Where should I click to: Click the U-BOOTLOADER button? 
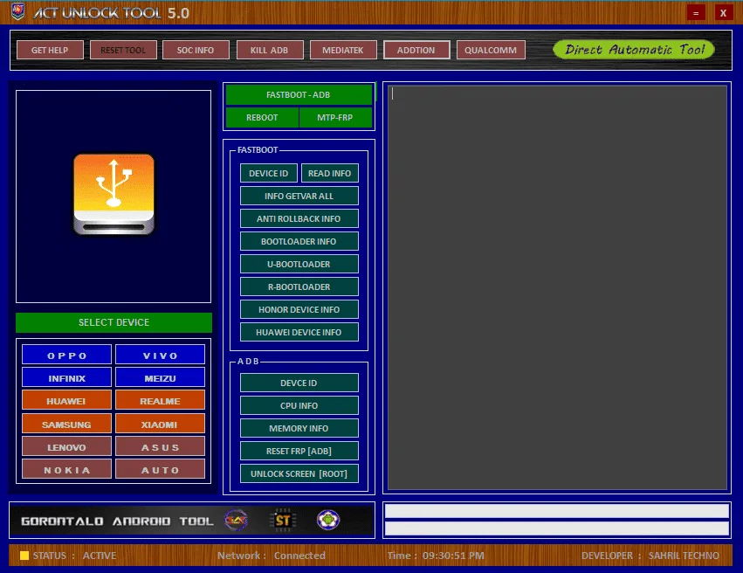(x=299, y=265)
